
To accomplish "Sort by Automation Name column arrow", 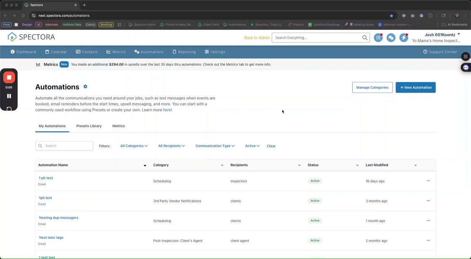I will [145, 165].
